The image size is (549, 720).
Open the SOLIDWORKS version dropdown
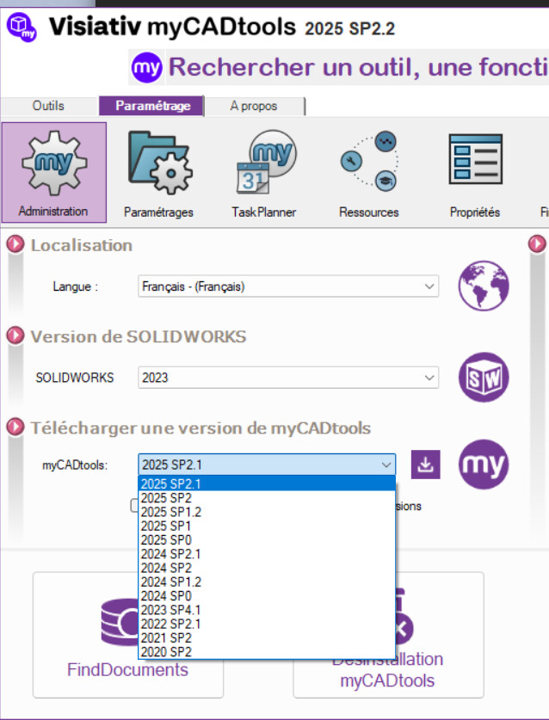pos(288,378)
